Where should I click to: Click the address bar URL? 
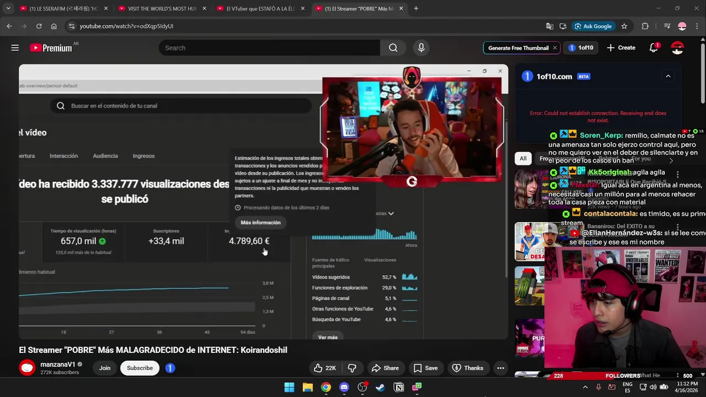coord(126,26)
